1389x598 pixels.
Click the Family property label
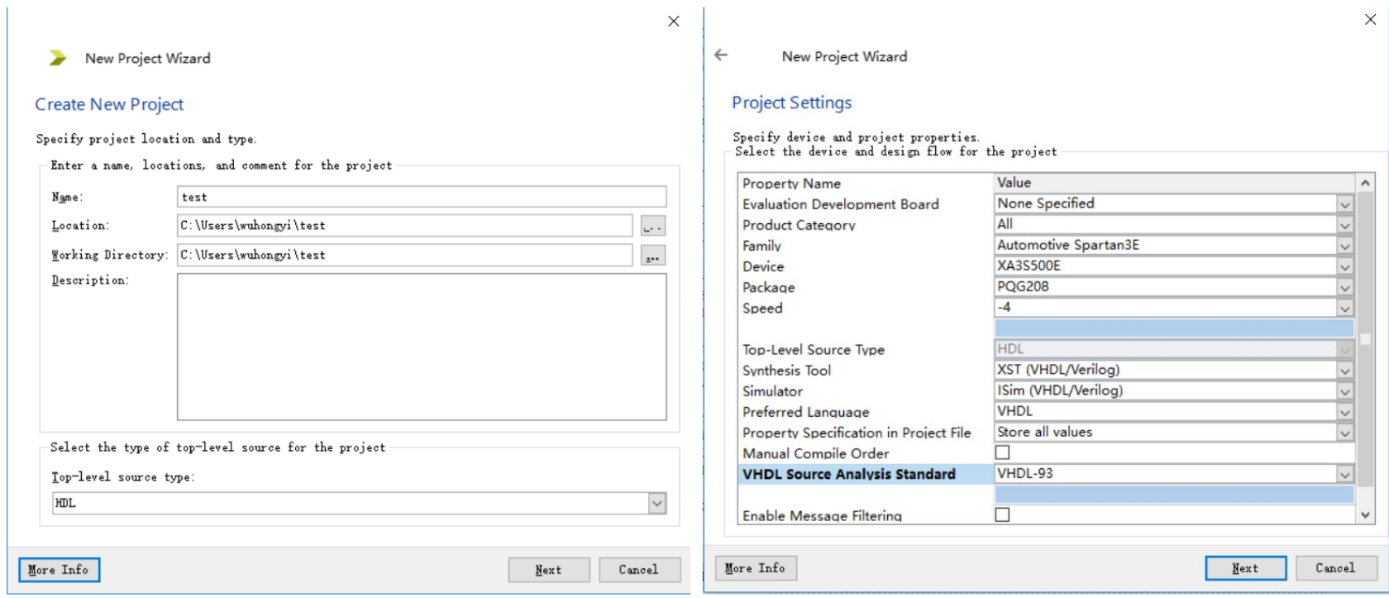(761, 246)
